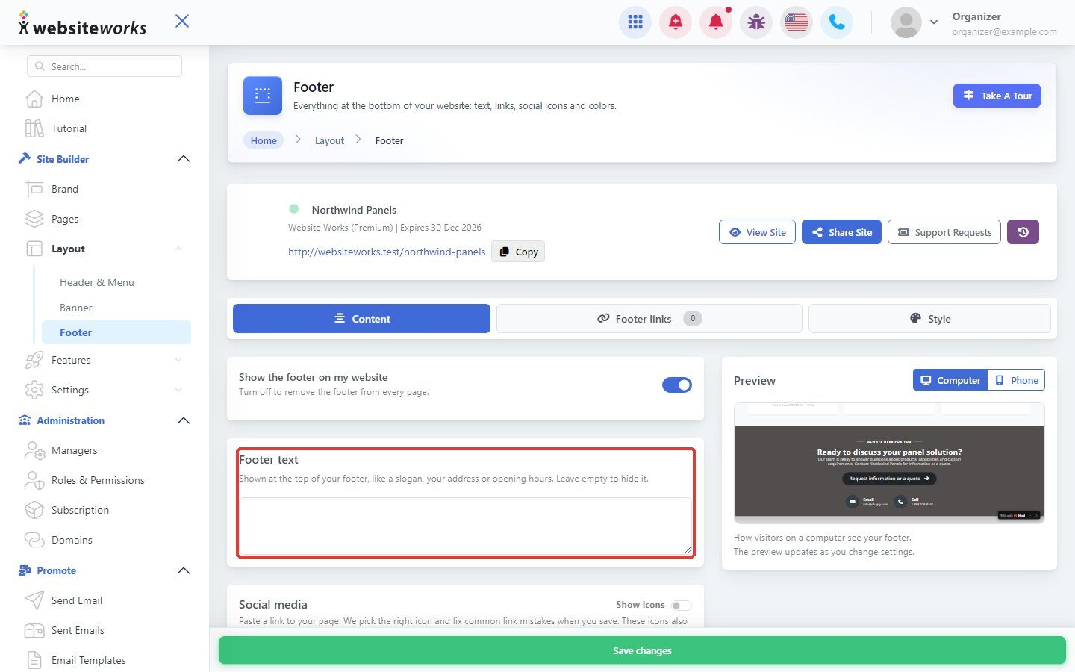Click the Northwind Panels site name

[354, 210]
